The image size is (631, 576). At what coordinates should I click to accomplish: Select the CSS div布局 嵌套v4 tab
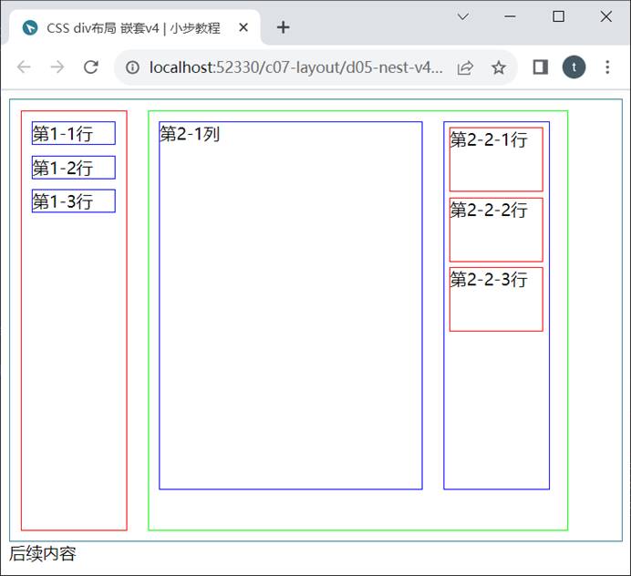132,27
